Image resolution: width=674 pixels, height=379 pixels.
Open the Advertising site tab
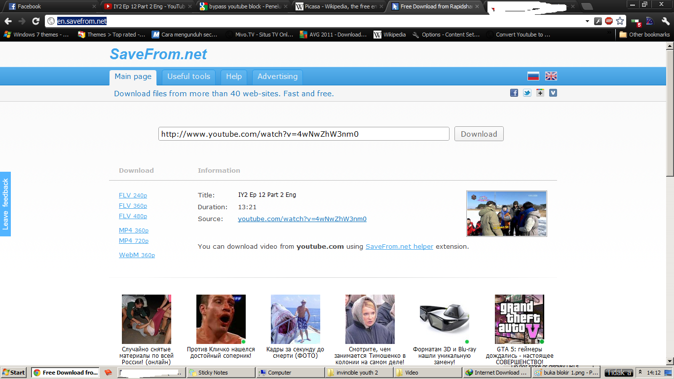click(x=277, y=77)
